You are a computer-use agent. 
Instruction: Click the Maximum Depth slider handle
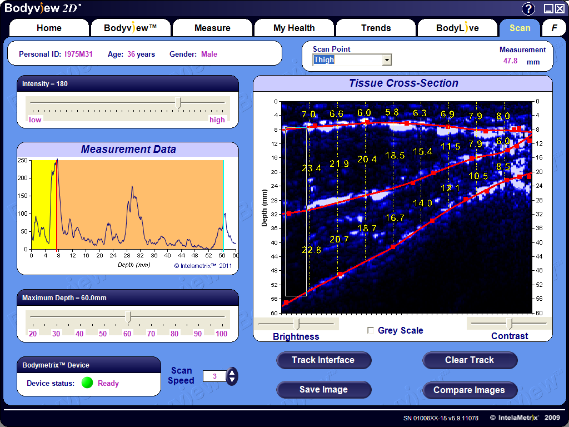click(128, 317)
